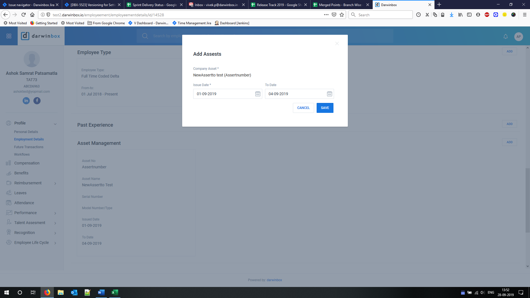Open the Issue Date calendar picker

[x=258, y=94]
